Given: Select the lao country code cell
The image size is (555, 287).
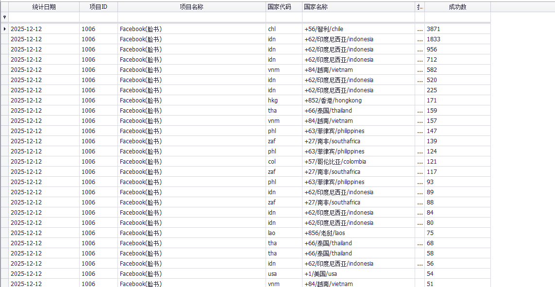Looking at the screenshot, I should point(284,233).
